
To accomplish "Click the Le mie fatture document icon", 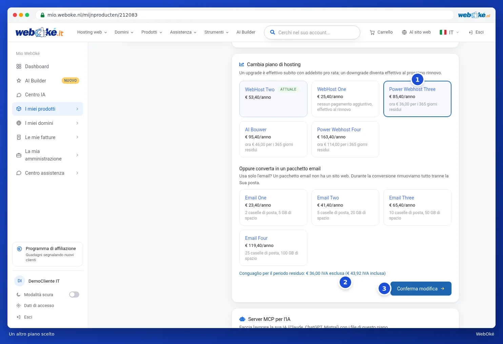I will (19, 137).
